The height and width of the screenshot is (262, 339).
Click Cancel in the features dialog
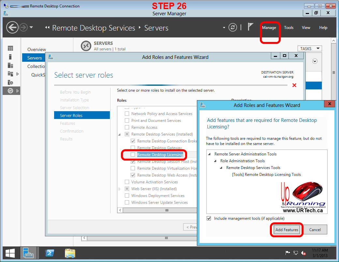pos(315,230)
